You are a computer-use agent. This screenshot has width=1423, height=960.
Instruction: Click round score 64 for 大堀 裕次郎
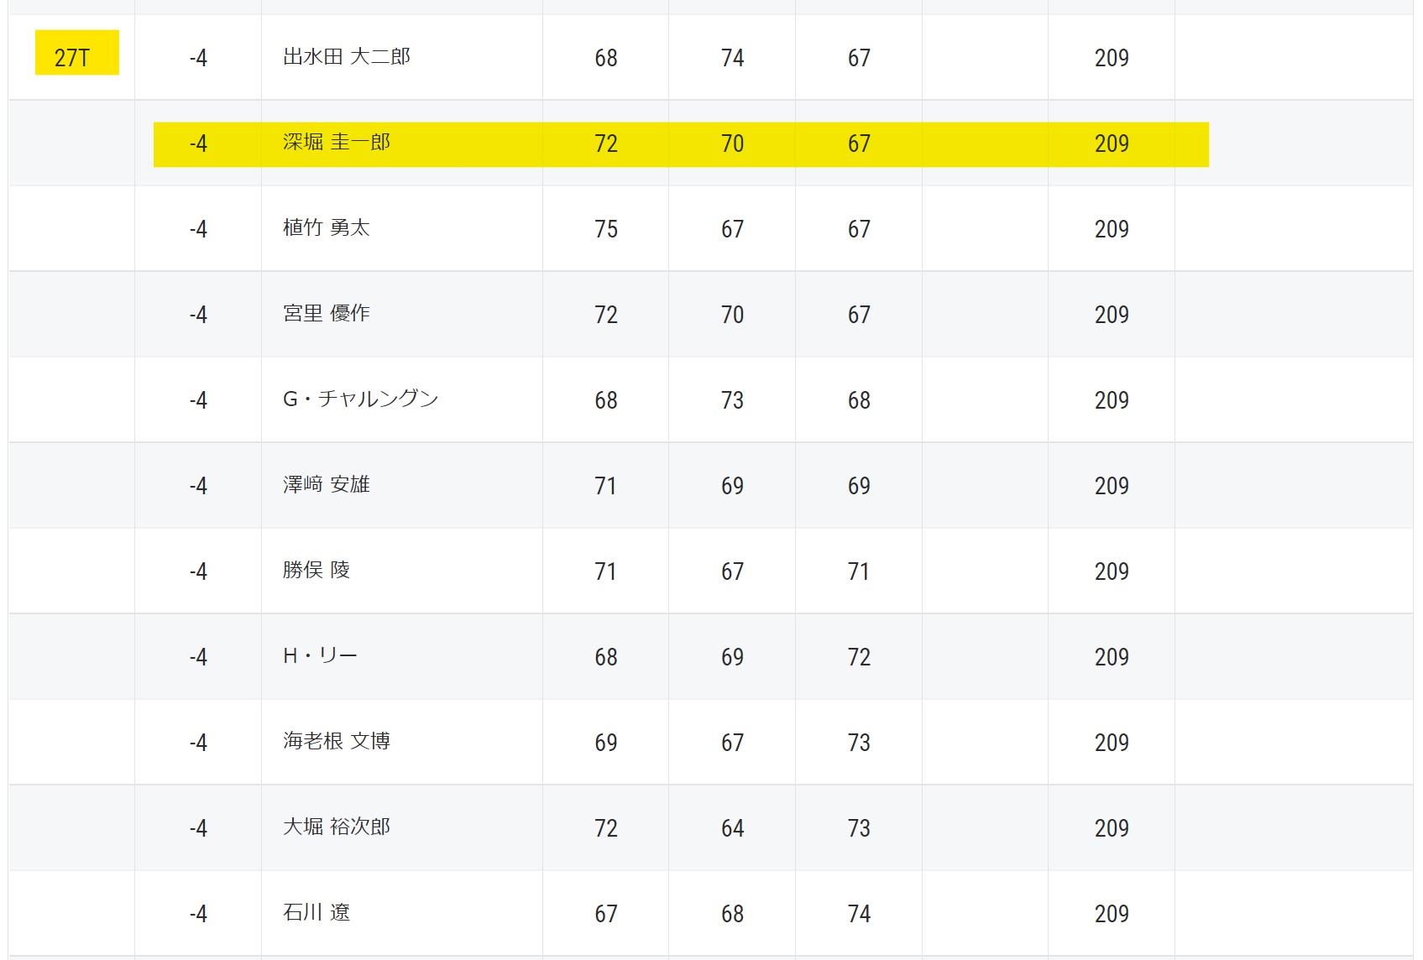(733, 828)
